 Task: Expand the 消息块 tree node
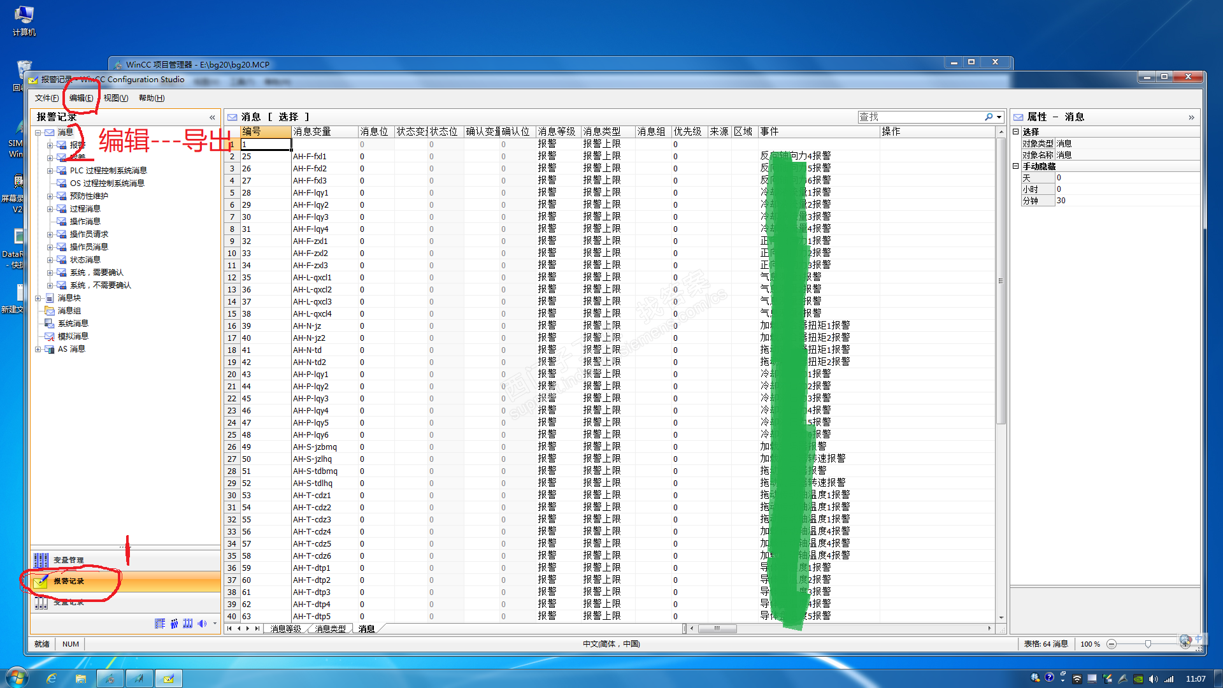pyautogui.click(x=38, y=298)
